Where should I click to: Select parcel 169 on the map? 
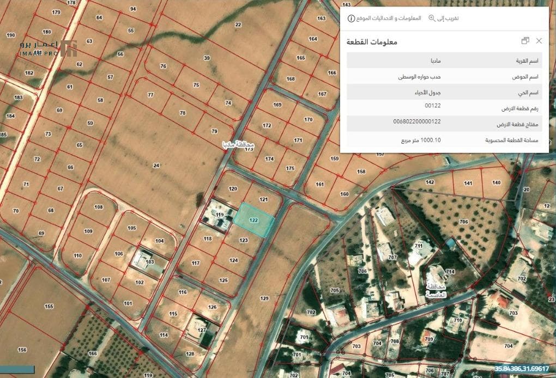click(x=277, y=105)
